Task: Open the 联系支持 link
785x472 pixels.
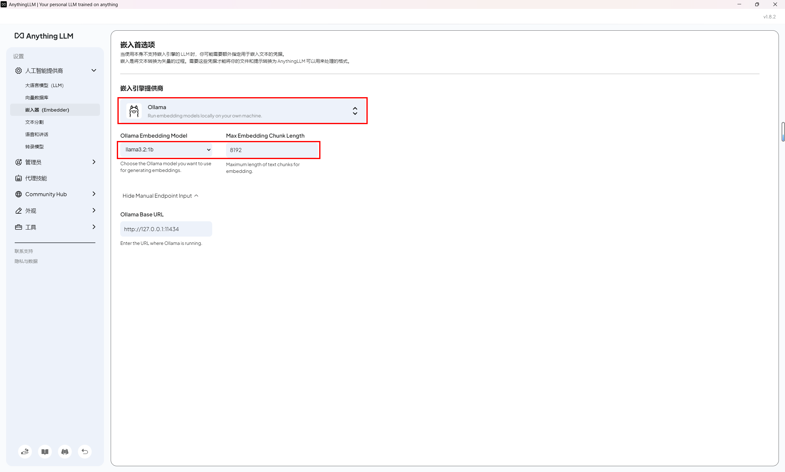Action: coord(24,251)
